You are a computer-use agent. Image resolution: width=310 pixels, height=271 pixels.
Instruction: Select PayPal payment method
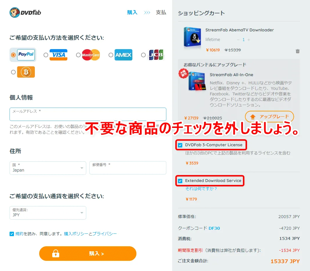[13, 55]
